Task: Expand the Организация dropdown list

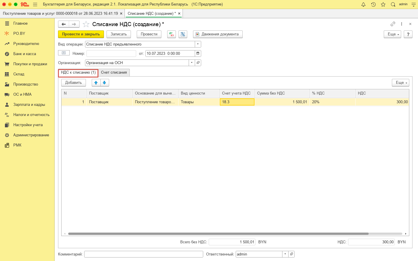Action: tap(192, 63)
